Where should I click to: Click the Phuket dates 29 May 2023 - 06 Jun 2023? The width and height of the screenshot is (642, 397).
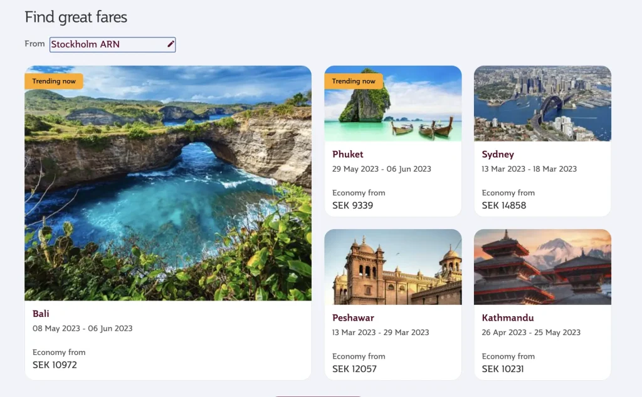pos(382,169)
